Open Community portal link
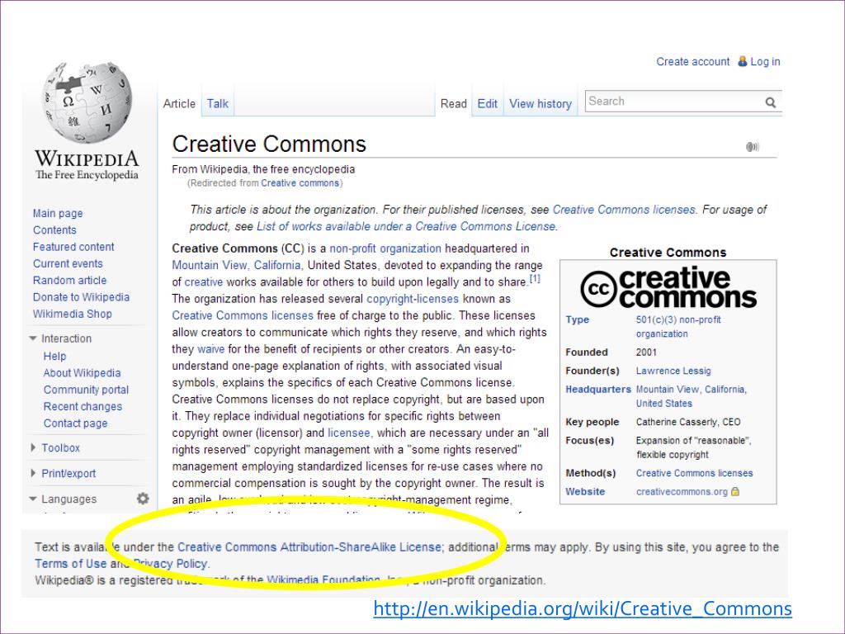845x634 pixels. [x=86, y=390]
